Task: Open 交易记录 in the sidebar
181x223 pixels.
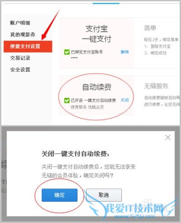Action: [x=20, y=58]
